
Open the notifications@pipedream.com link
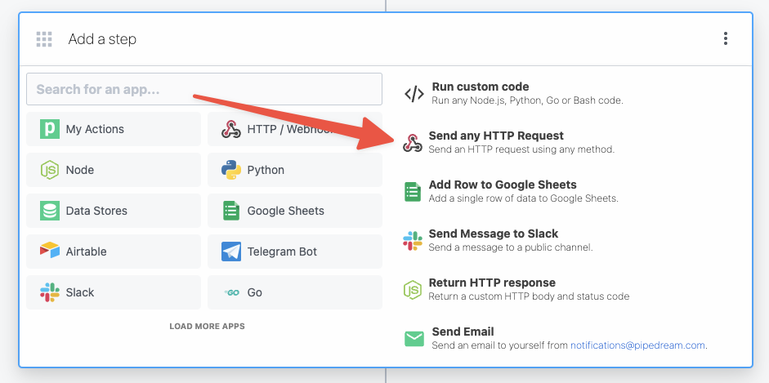637,345
